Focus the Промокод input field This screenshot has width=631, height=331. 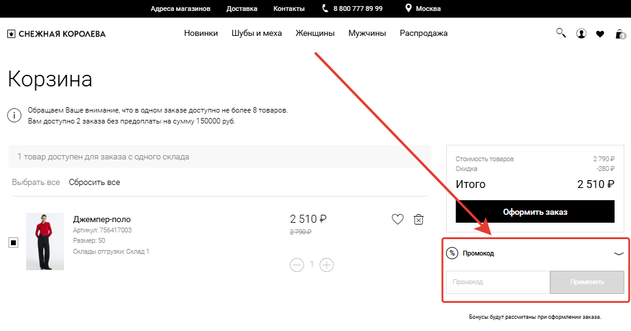click(x=498, y=282)
